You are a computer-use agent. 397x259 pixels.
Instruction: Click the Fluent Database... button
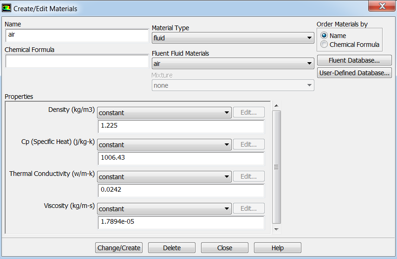354,60
